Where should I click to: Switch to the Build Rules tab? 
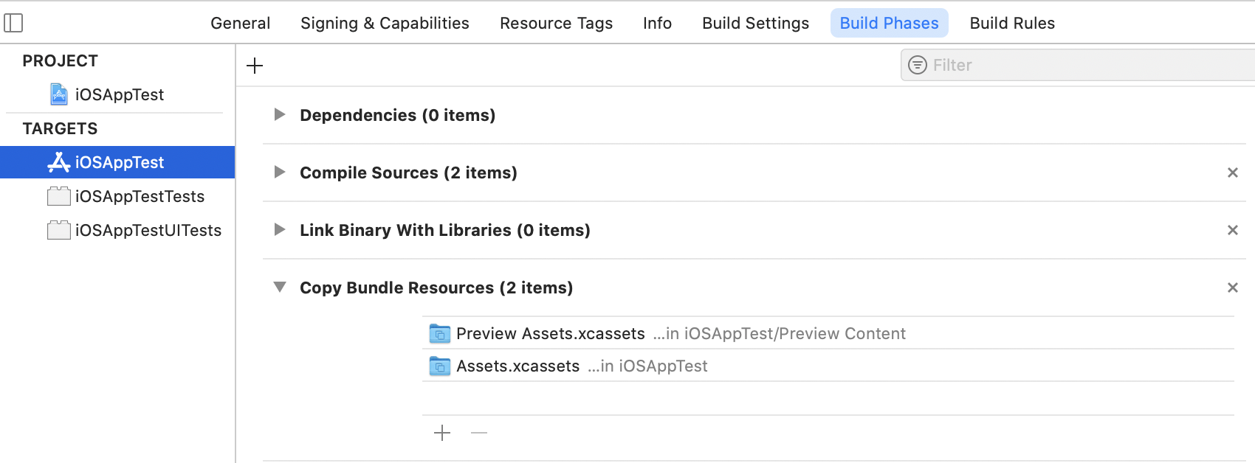(x=1012, y=23)
